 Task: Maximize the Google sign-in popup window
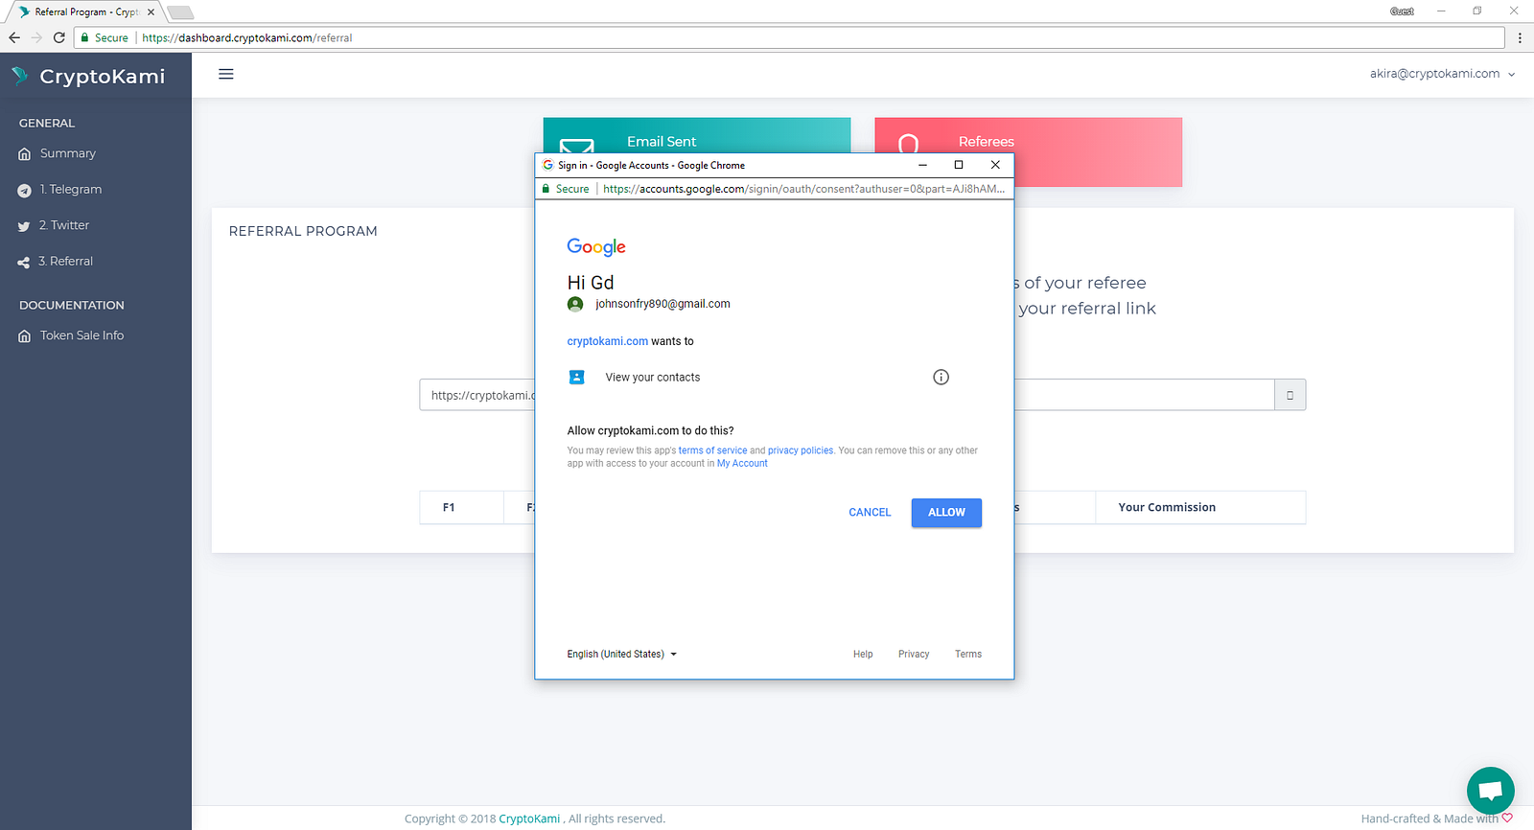pyautogui.click(x=959, y=165)
